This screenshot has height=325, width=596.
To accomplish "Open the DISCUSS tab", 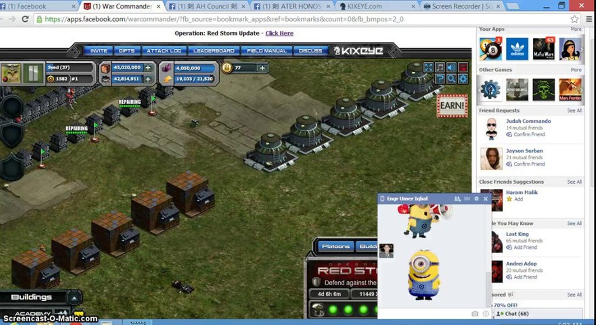I will click(x=310, y=51).
